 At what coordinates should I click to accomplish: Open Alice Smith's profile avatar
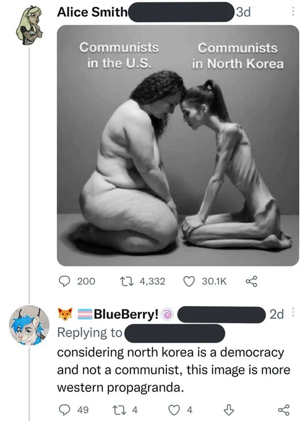point(29,25)
